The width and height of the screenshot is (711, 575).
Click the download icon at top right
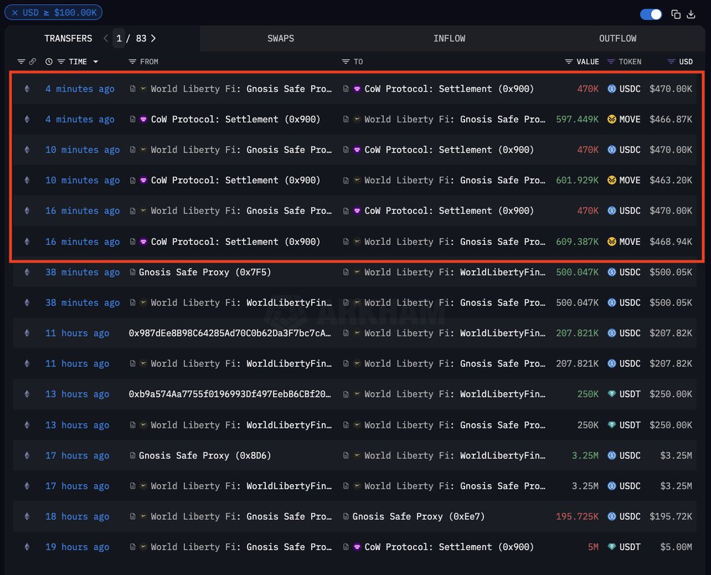pyautogui.click(x=691, y=14)
